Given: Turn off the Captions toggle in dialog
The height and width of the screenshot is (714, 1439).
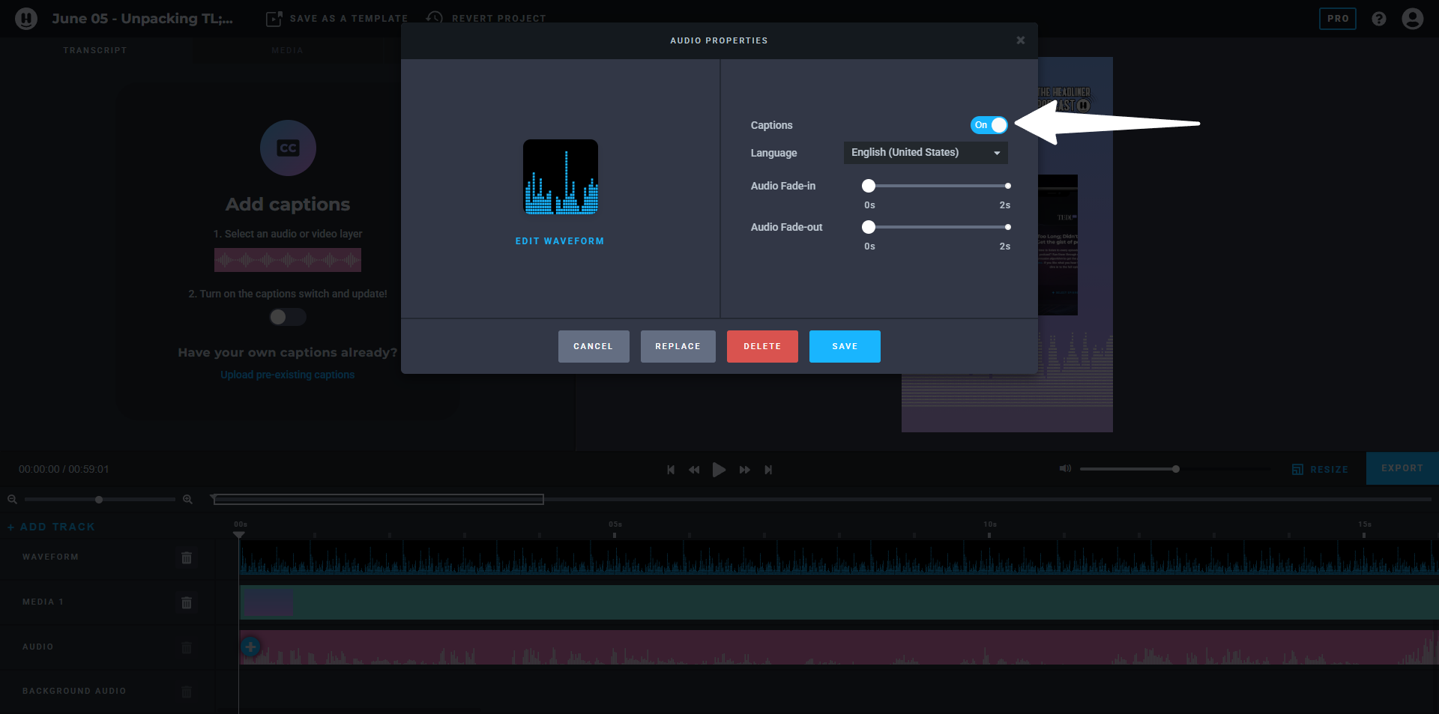Looking at the screenshot, I should (989, 125).
